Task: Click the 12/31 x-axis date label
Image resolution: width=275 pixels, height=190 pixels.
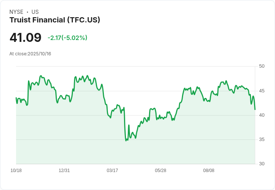Action: [64, 171]
